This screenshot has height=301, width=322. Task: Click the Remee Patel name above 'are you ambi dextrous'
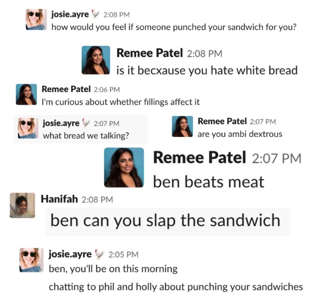tap(222, 121)
